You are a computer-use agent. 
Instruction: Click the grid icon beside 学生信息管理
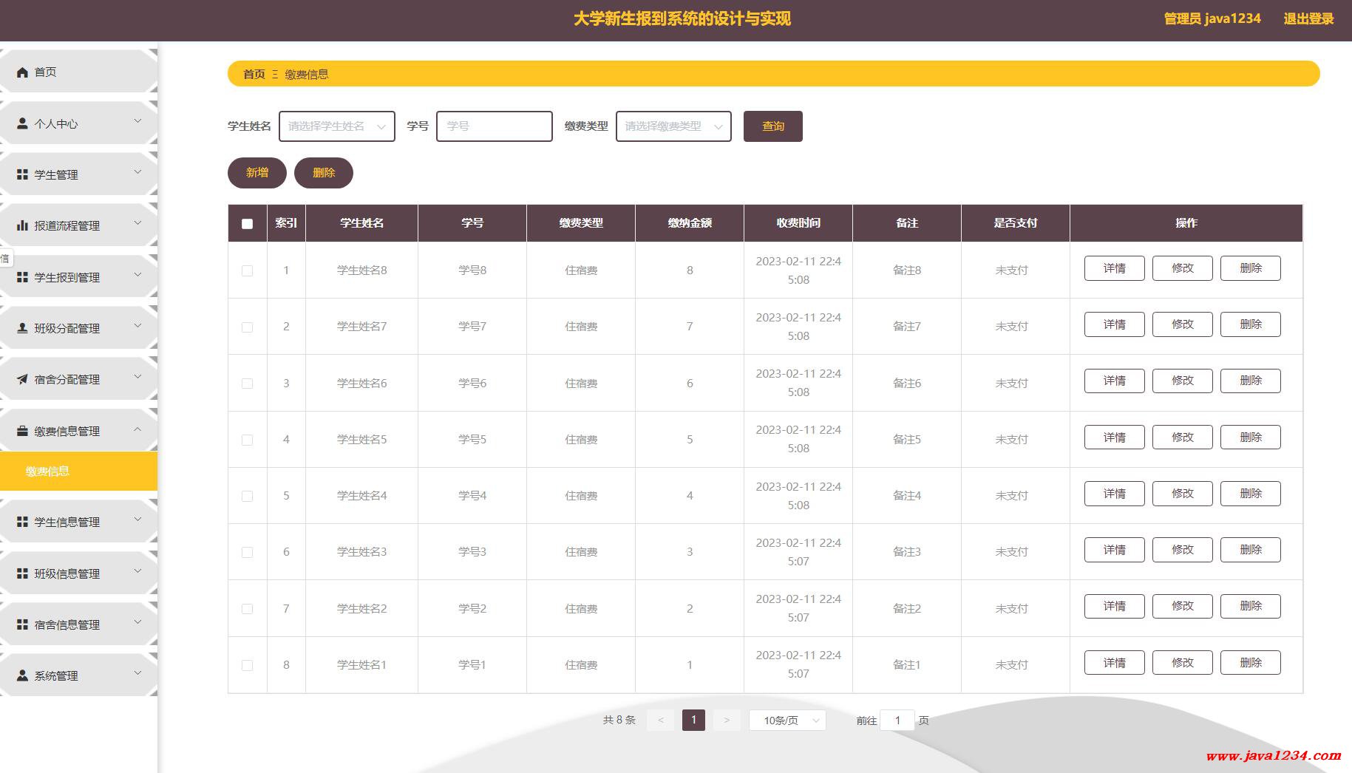[22, 522]
